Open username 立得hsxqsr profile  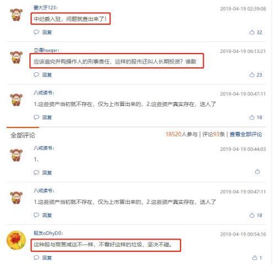46,50
